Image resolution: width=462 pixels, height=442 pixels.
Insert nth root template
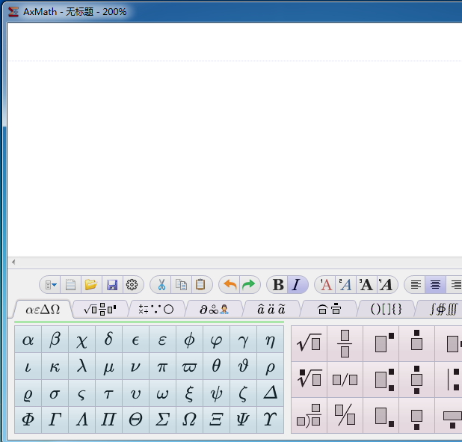[309, 379]
